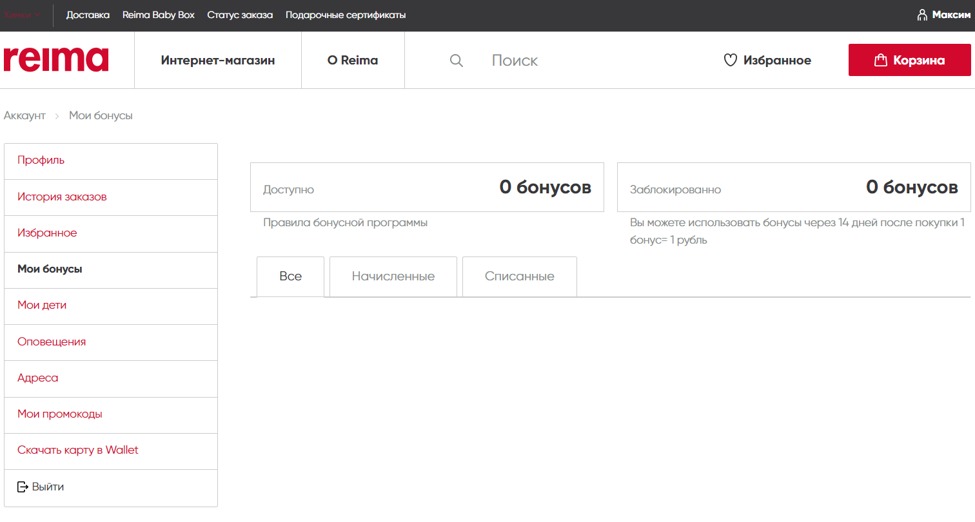
Task: Click the shopping bag icon in Корзина
Action: 880,61
